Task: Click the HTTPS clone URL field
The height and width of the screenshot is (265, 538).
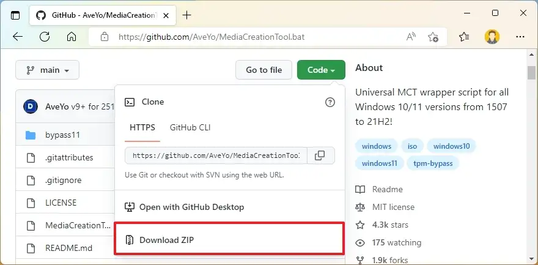Action: [x=215, y=155]
